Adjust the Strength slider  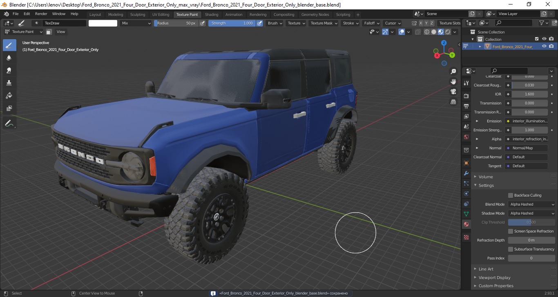tap(232, 23)
